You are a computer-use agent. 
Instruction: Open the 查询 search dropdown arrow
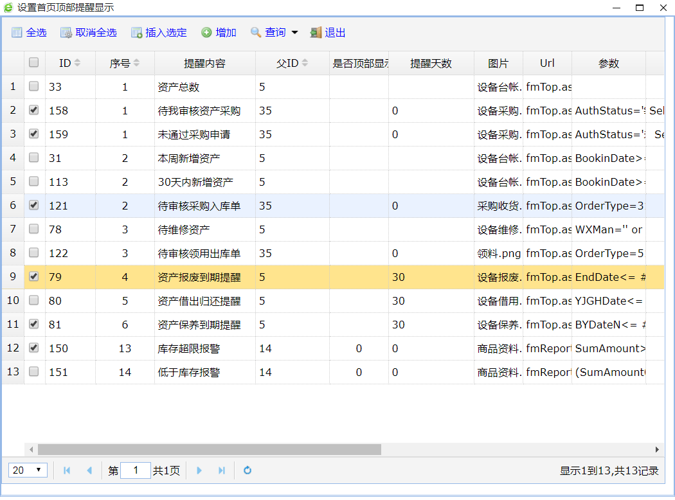click(x=294, y=33)
